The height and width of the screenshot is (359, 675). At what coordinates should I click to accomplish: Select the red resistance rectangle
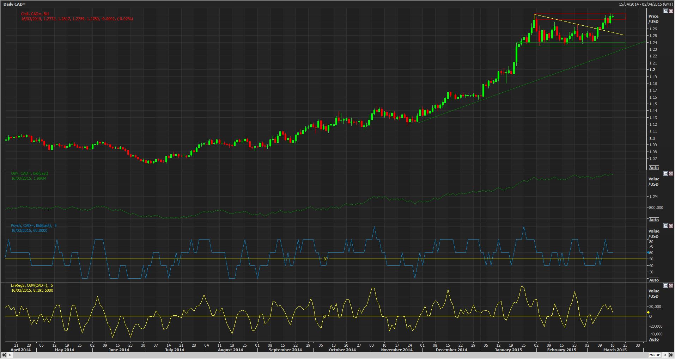[x=580, y=17]
